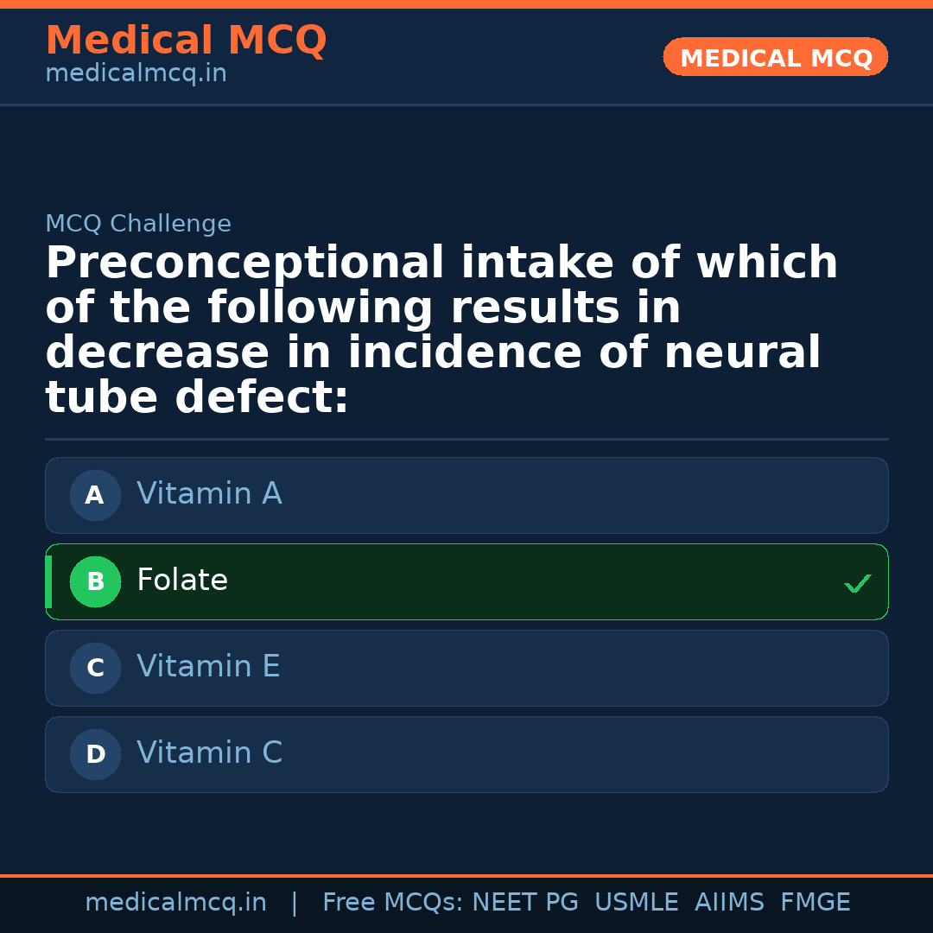The width and height of the screenshot is (933, 933).
Task: Pick the Vitamin C option
Action: (466, 754)
